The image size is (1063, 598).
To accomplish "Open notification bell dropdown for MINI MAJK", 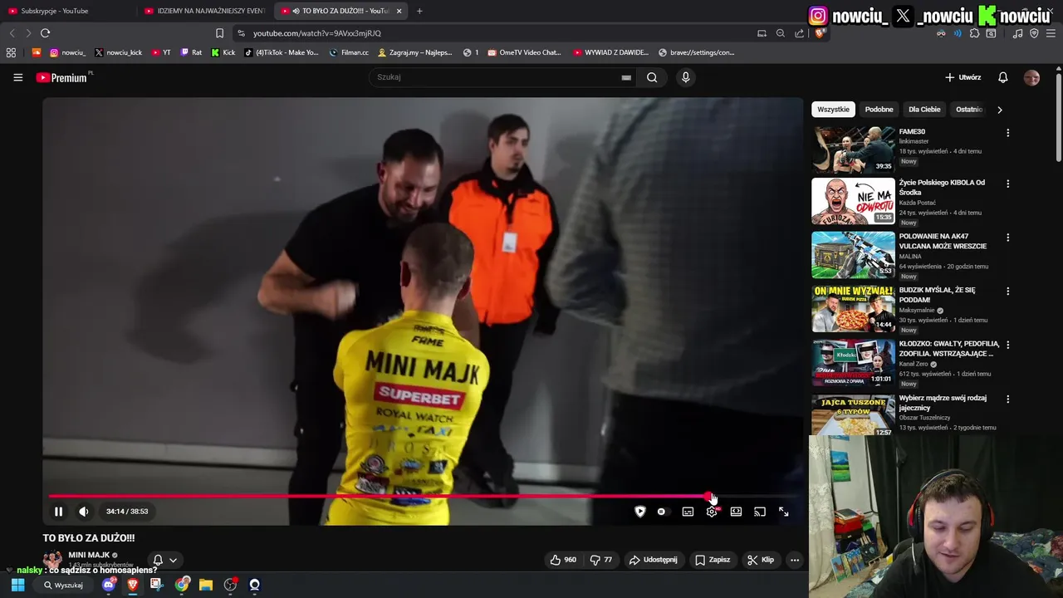I will click(164, 560).
